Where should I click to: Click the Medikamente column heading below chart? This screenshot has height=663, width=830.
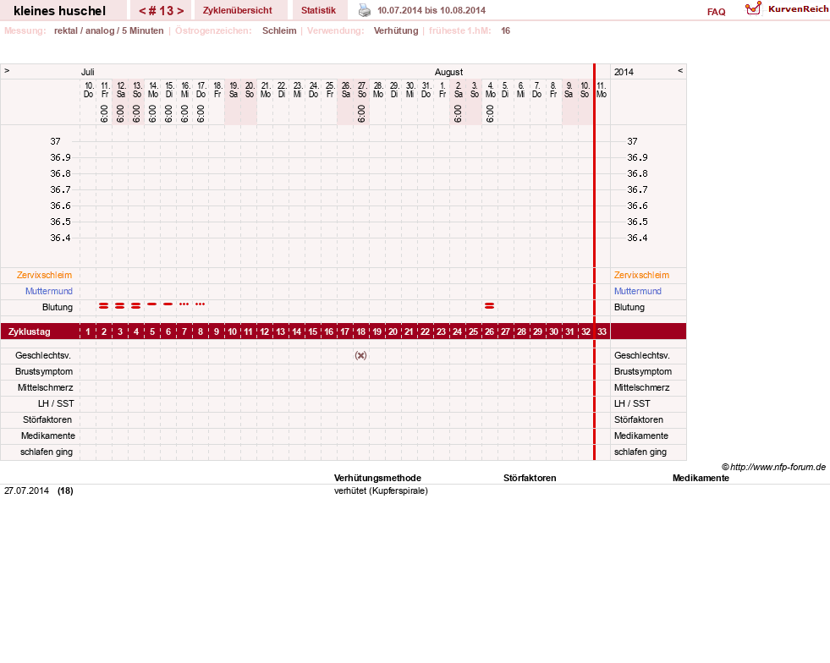701,478
